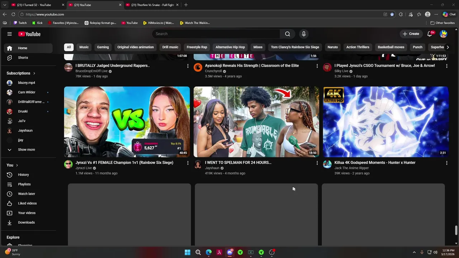The image size is (459, 258).
Task: Open OBS Studio from the taskbar
Action: click(x=272, y=252)
